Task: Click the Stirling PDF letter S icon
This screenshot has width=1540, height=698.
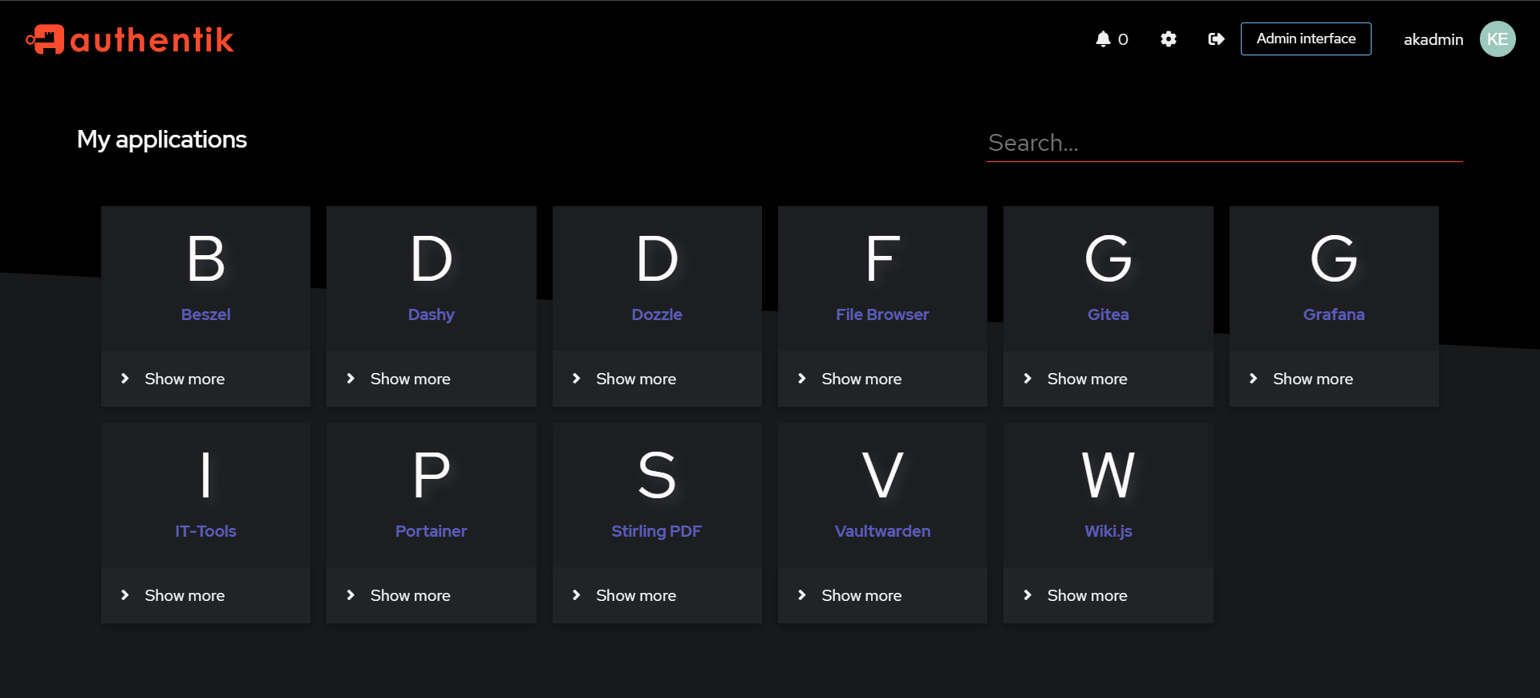Action: [657, 475]
